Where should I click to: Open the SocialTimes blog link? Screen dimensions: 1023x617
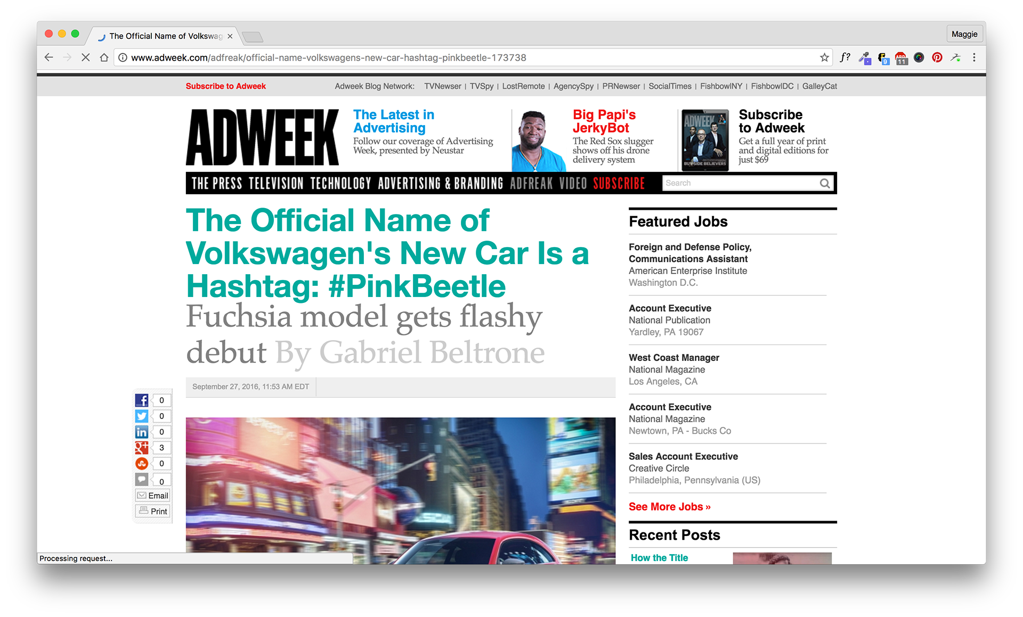pos(670,86)
